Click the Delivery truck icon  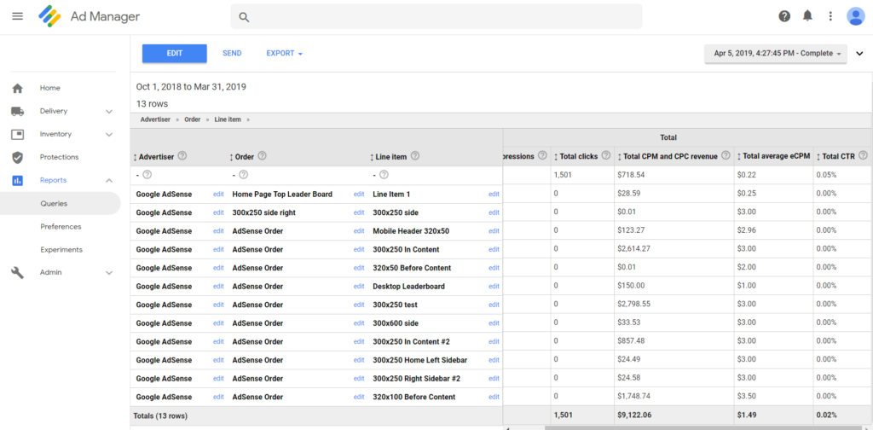18,111
